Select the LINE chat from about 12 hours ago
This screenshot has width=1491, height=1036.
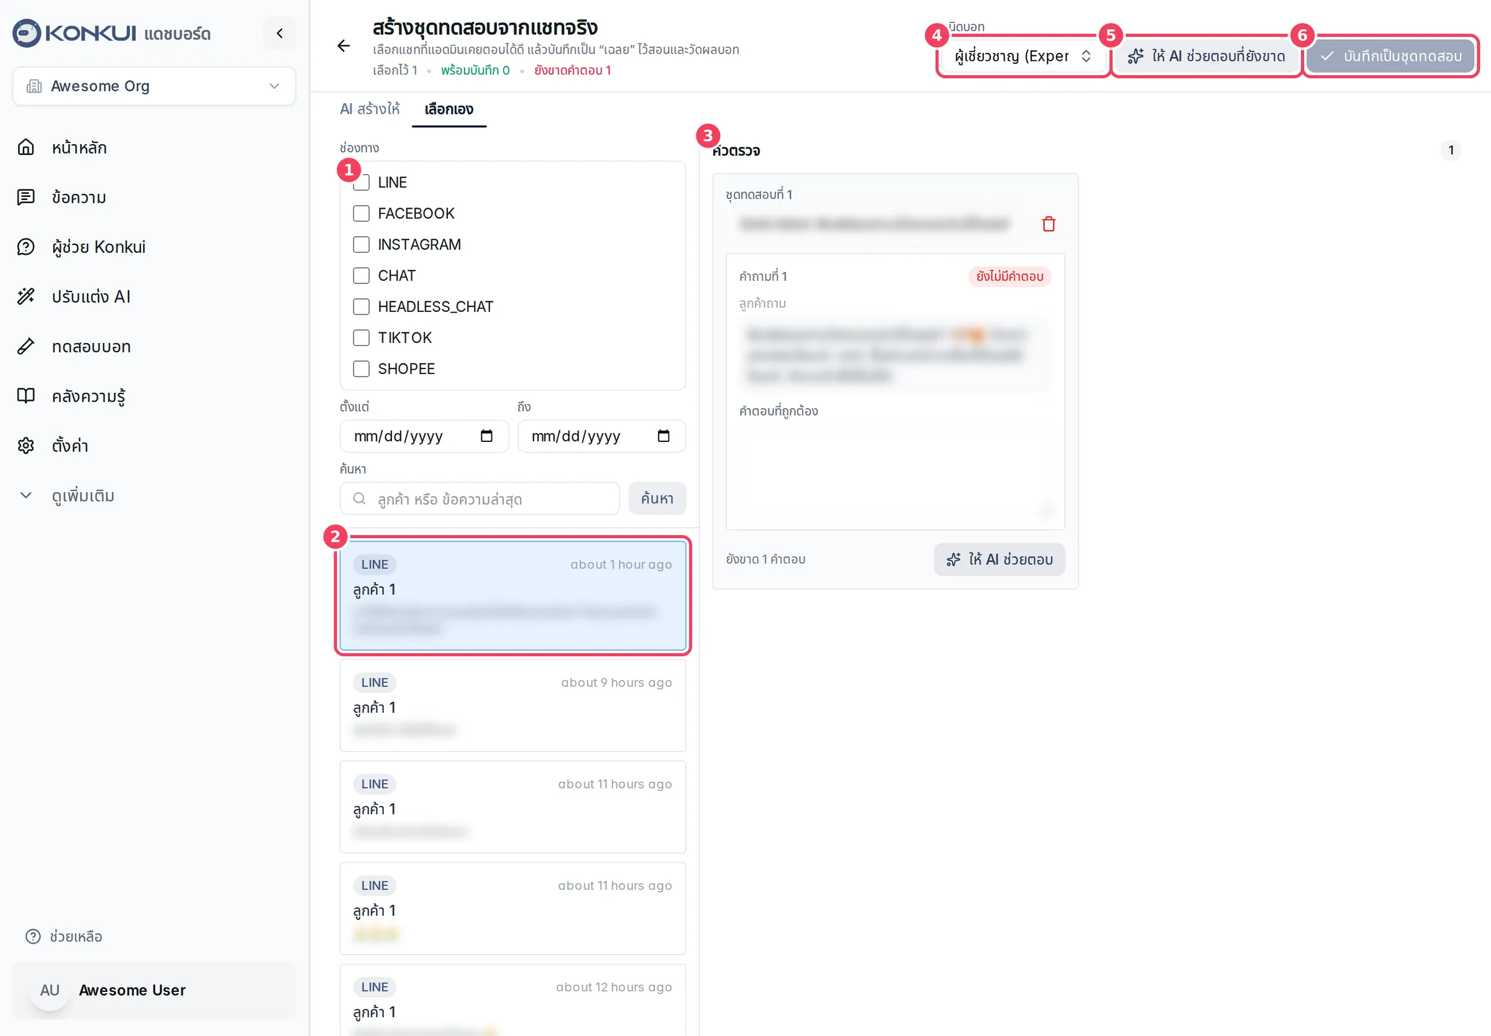tap(513, 1001)
